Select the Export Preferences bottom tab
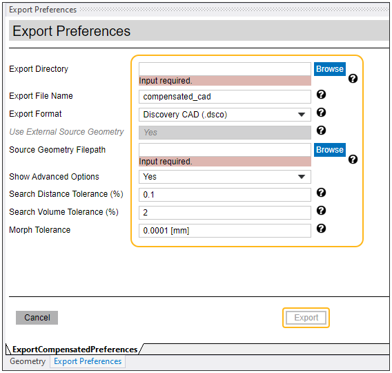 coord(88,361)
